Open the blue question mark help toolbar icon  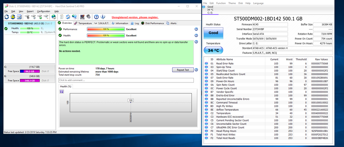(x=96, y=17)
